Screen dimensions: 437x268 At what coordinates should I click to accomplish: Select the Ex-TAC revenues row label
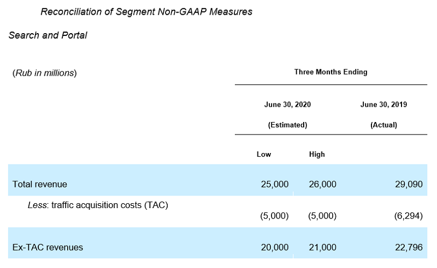(48, 247)
